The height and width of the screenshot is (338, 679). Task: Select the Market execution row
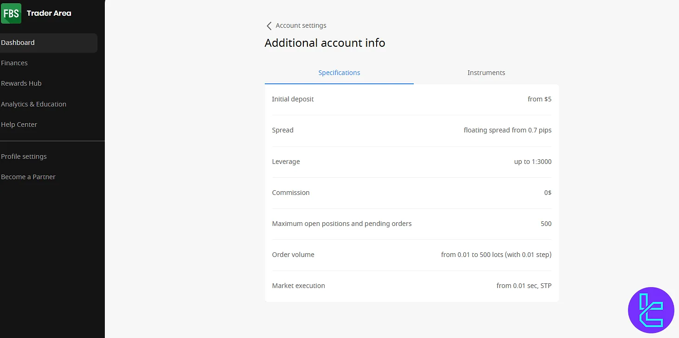point(411,286)
